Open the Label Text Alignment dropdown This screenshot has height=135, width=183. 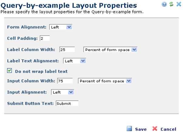tap(74, 61)
